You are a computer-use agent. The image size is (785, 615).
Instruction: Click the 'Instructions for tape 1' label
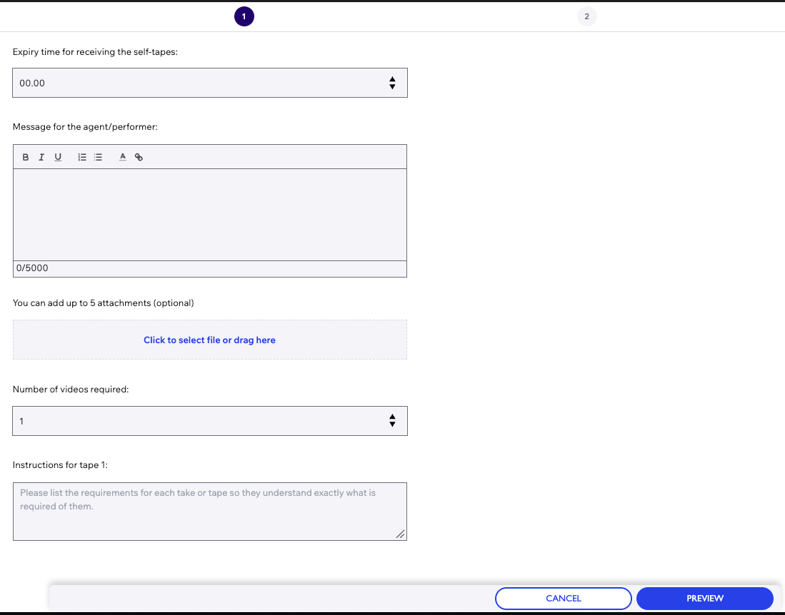[x=60, y=465]
